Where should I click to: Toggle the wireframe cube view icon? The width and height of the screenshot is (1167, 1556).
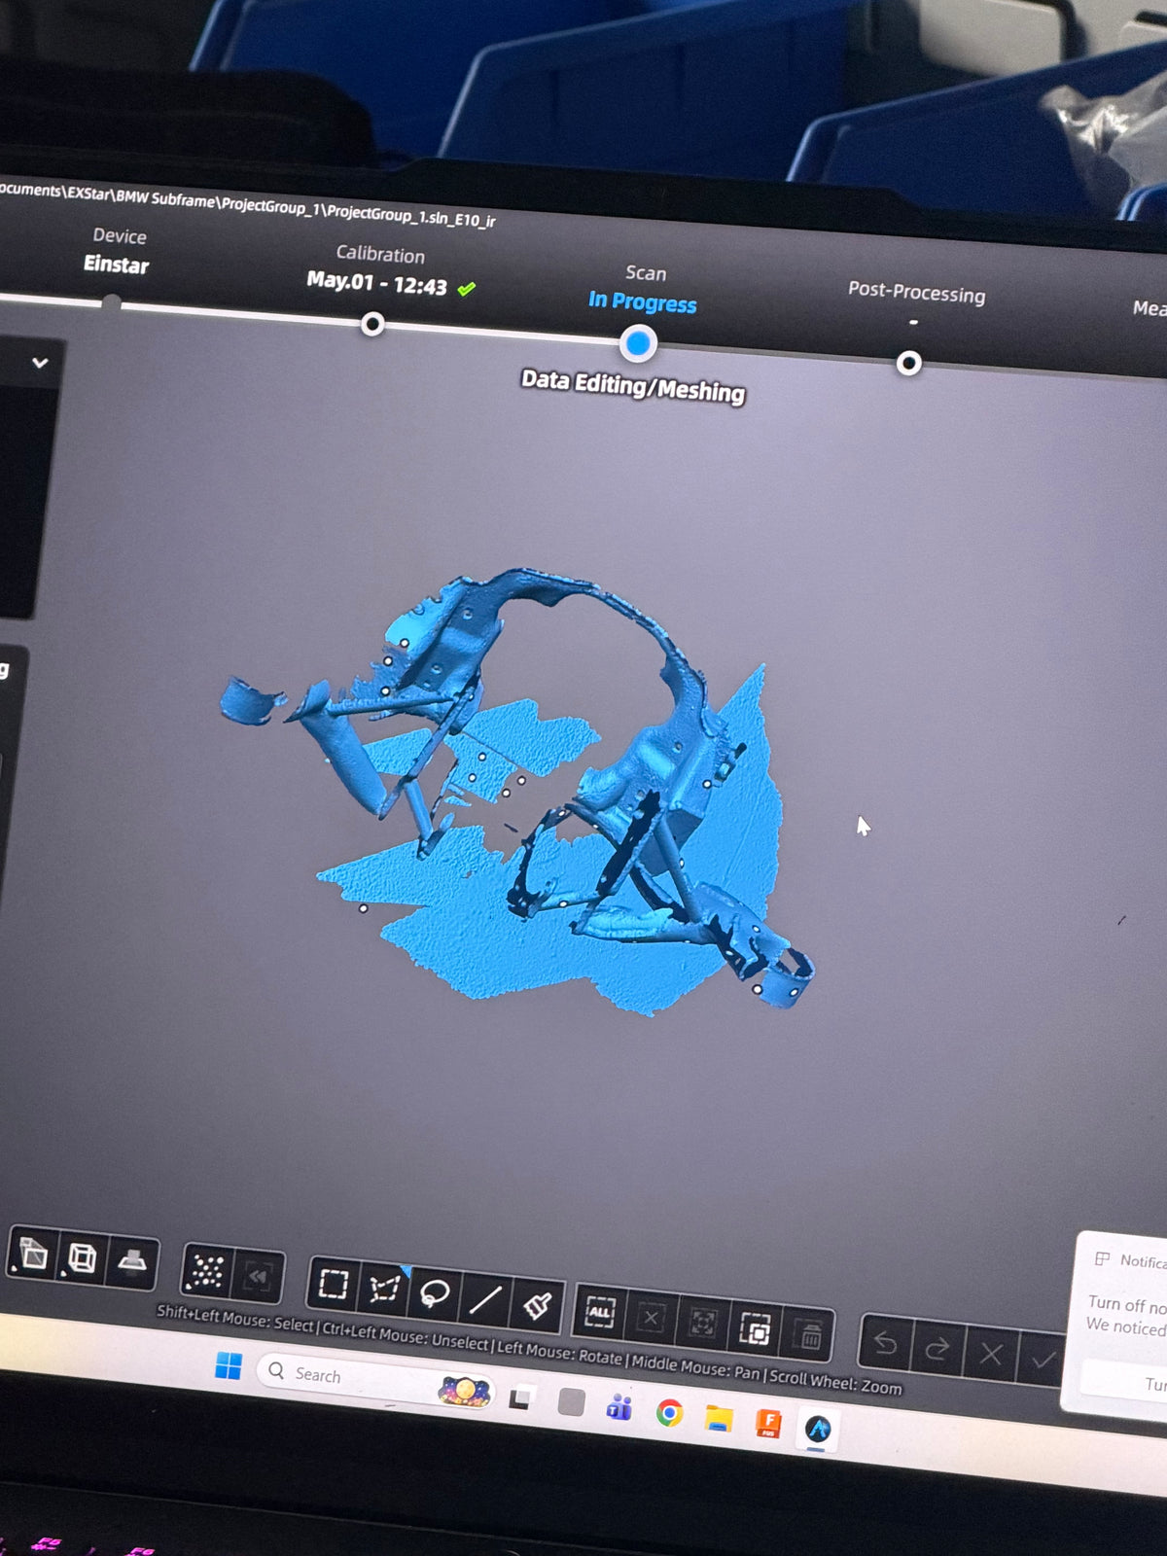click(83, 1258)
